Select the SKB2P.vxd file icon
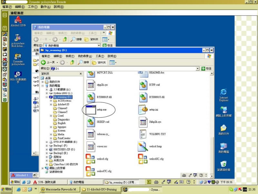258x194 pixels. (x=91, y=122)
